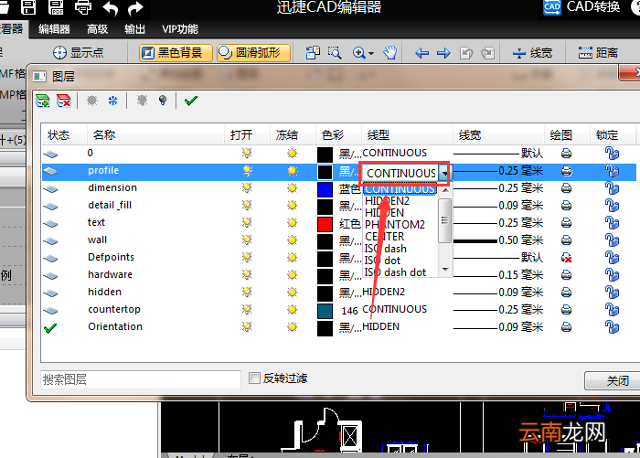
Task: Click the 关闭 button to close the layers dialog
Action: (x=613, y=380)
